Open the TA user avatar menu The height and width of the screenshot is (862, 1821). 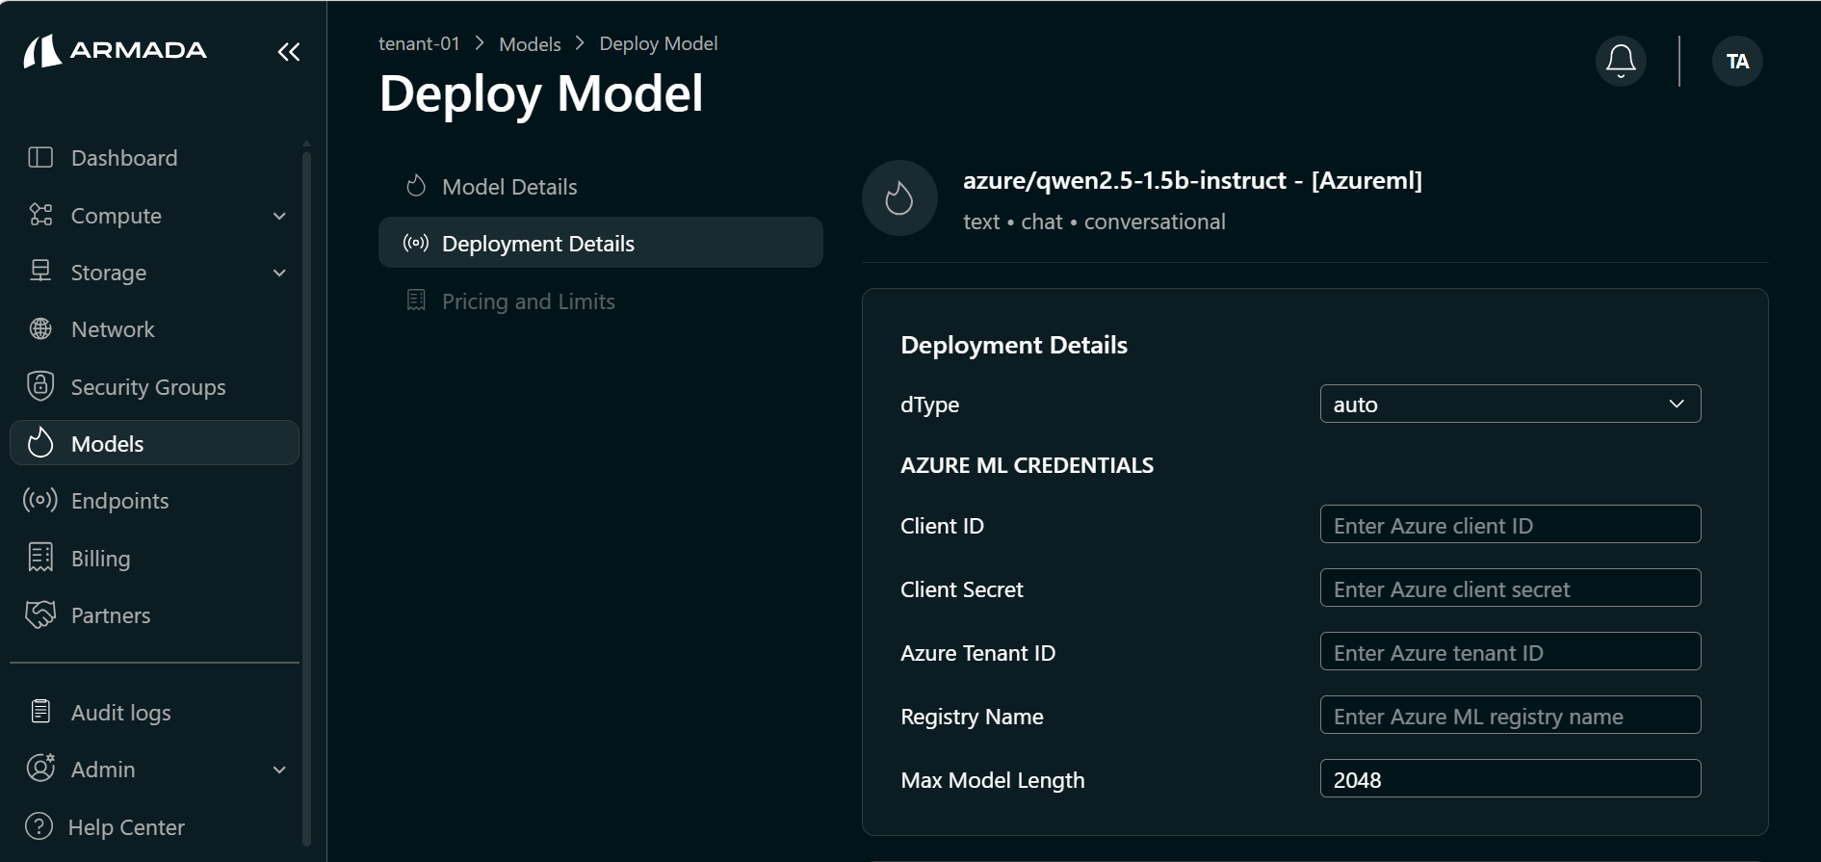click(x=1737, y=62)
